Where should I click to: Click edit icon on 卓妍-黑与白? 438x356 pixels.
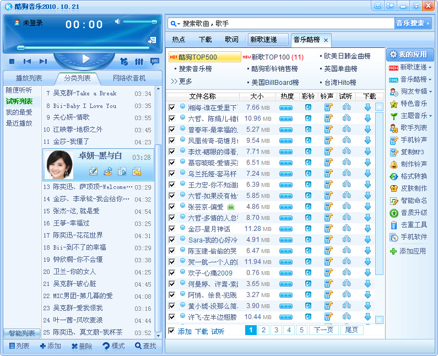pyautogui.click(x=93, y=171)
